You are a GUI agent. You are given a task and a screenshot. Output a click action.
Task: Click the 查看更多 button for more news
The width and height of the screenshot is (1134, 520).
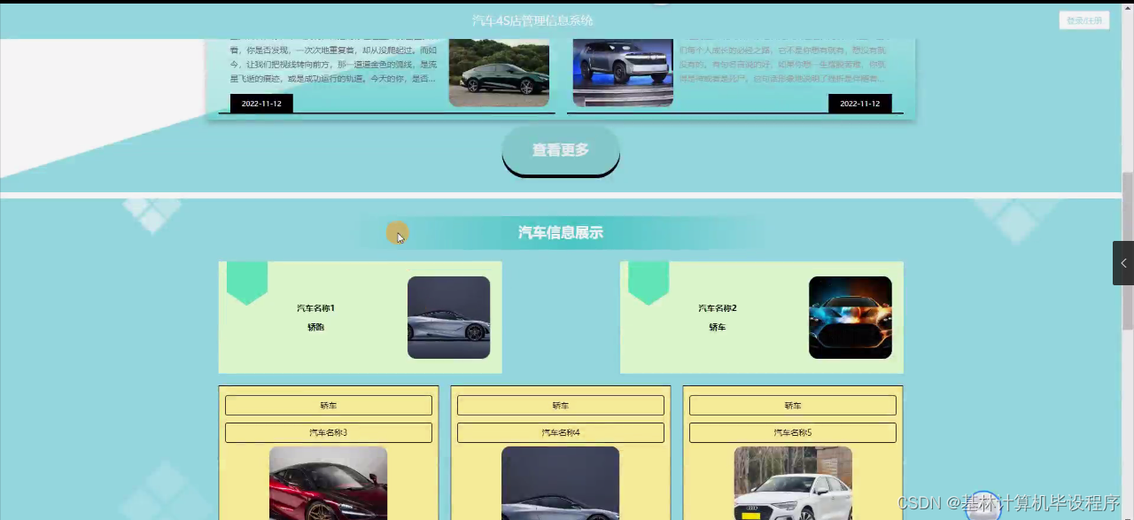[560, 150]
